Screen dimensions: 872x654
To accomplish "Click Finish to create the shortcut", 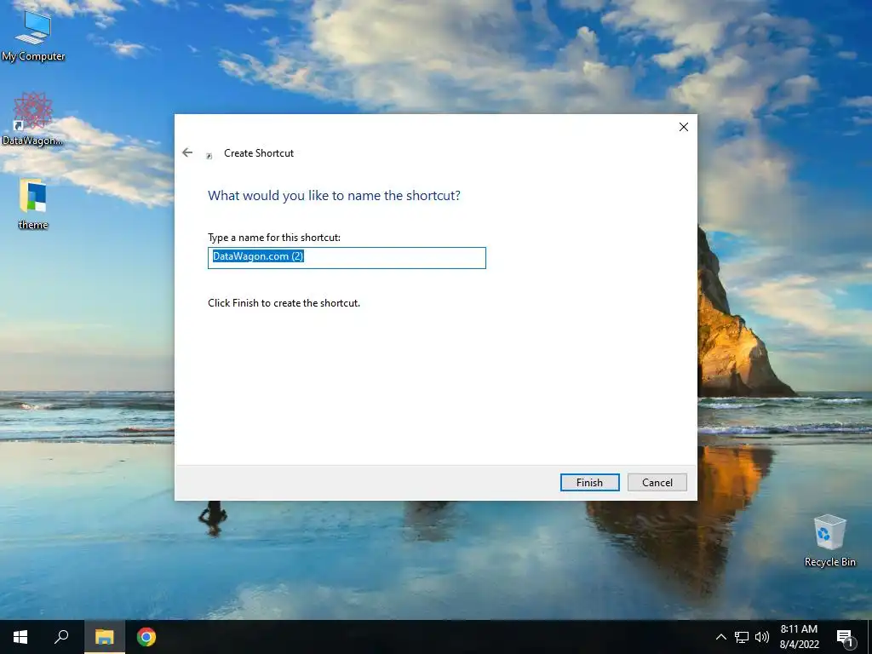I will tap(589, 482).
